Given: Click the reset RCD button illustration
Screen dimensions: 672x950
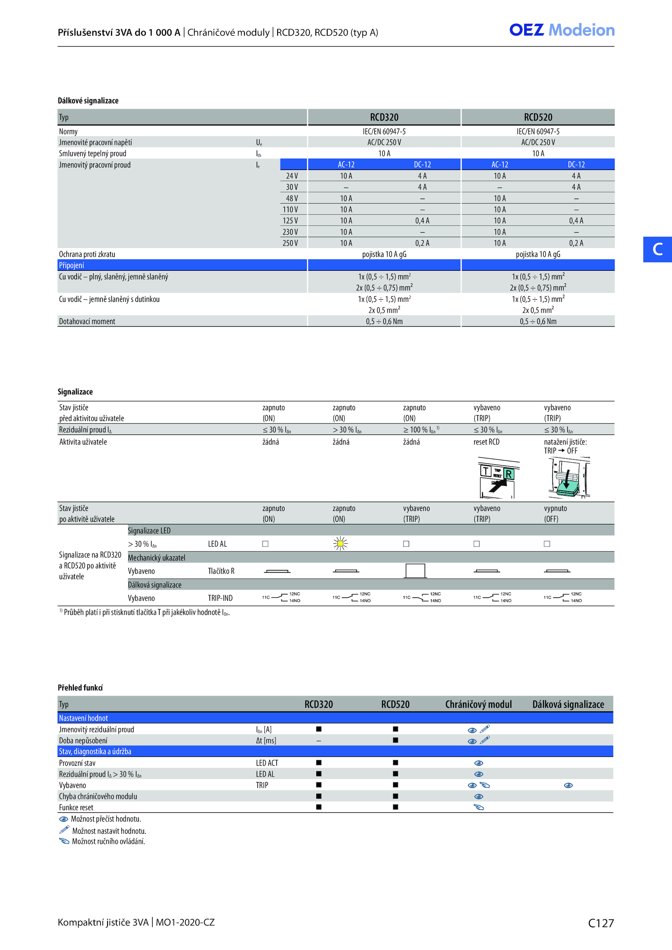Looking at the screenshot, I should coord(499,479).
